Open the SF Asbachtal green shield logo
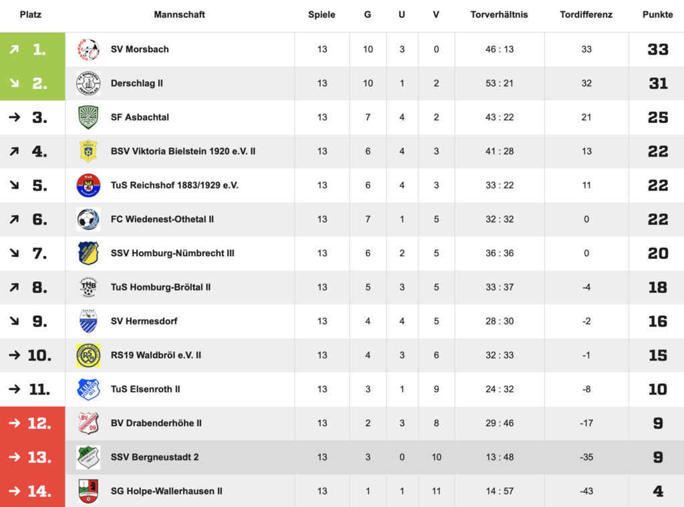 click(88, 117)
